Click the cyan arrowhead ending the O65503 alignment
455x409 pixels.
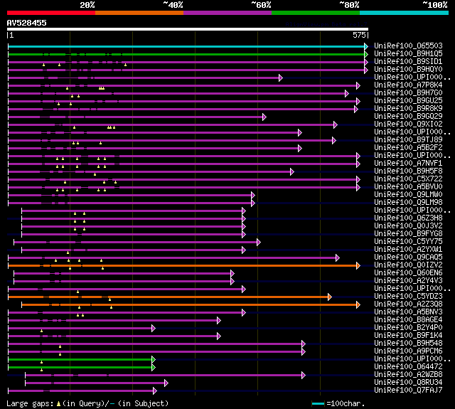366,46
